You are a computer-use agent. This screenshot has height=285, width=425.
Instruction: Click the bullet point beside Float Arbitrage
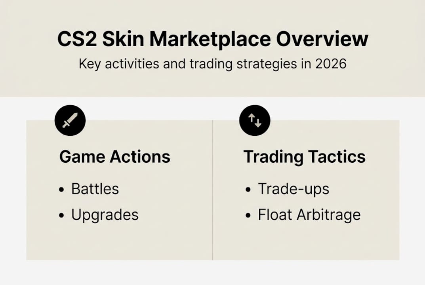[x=248, y=216]
